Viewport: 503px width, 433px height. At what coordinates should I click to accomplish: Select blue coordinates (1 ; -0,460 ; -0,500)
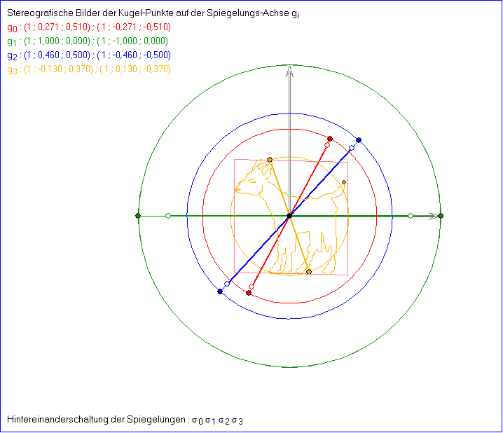[134, 55]
